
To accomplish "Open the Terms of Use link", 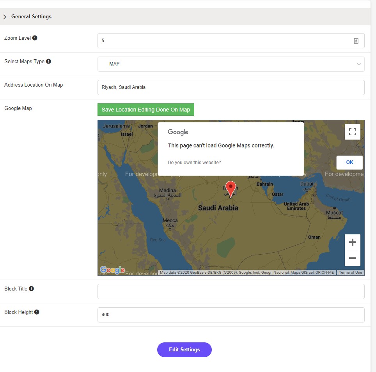I will 350,273.
